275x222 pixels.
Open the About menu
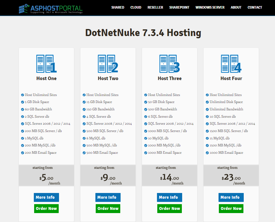[236, 7]
